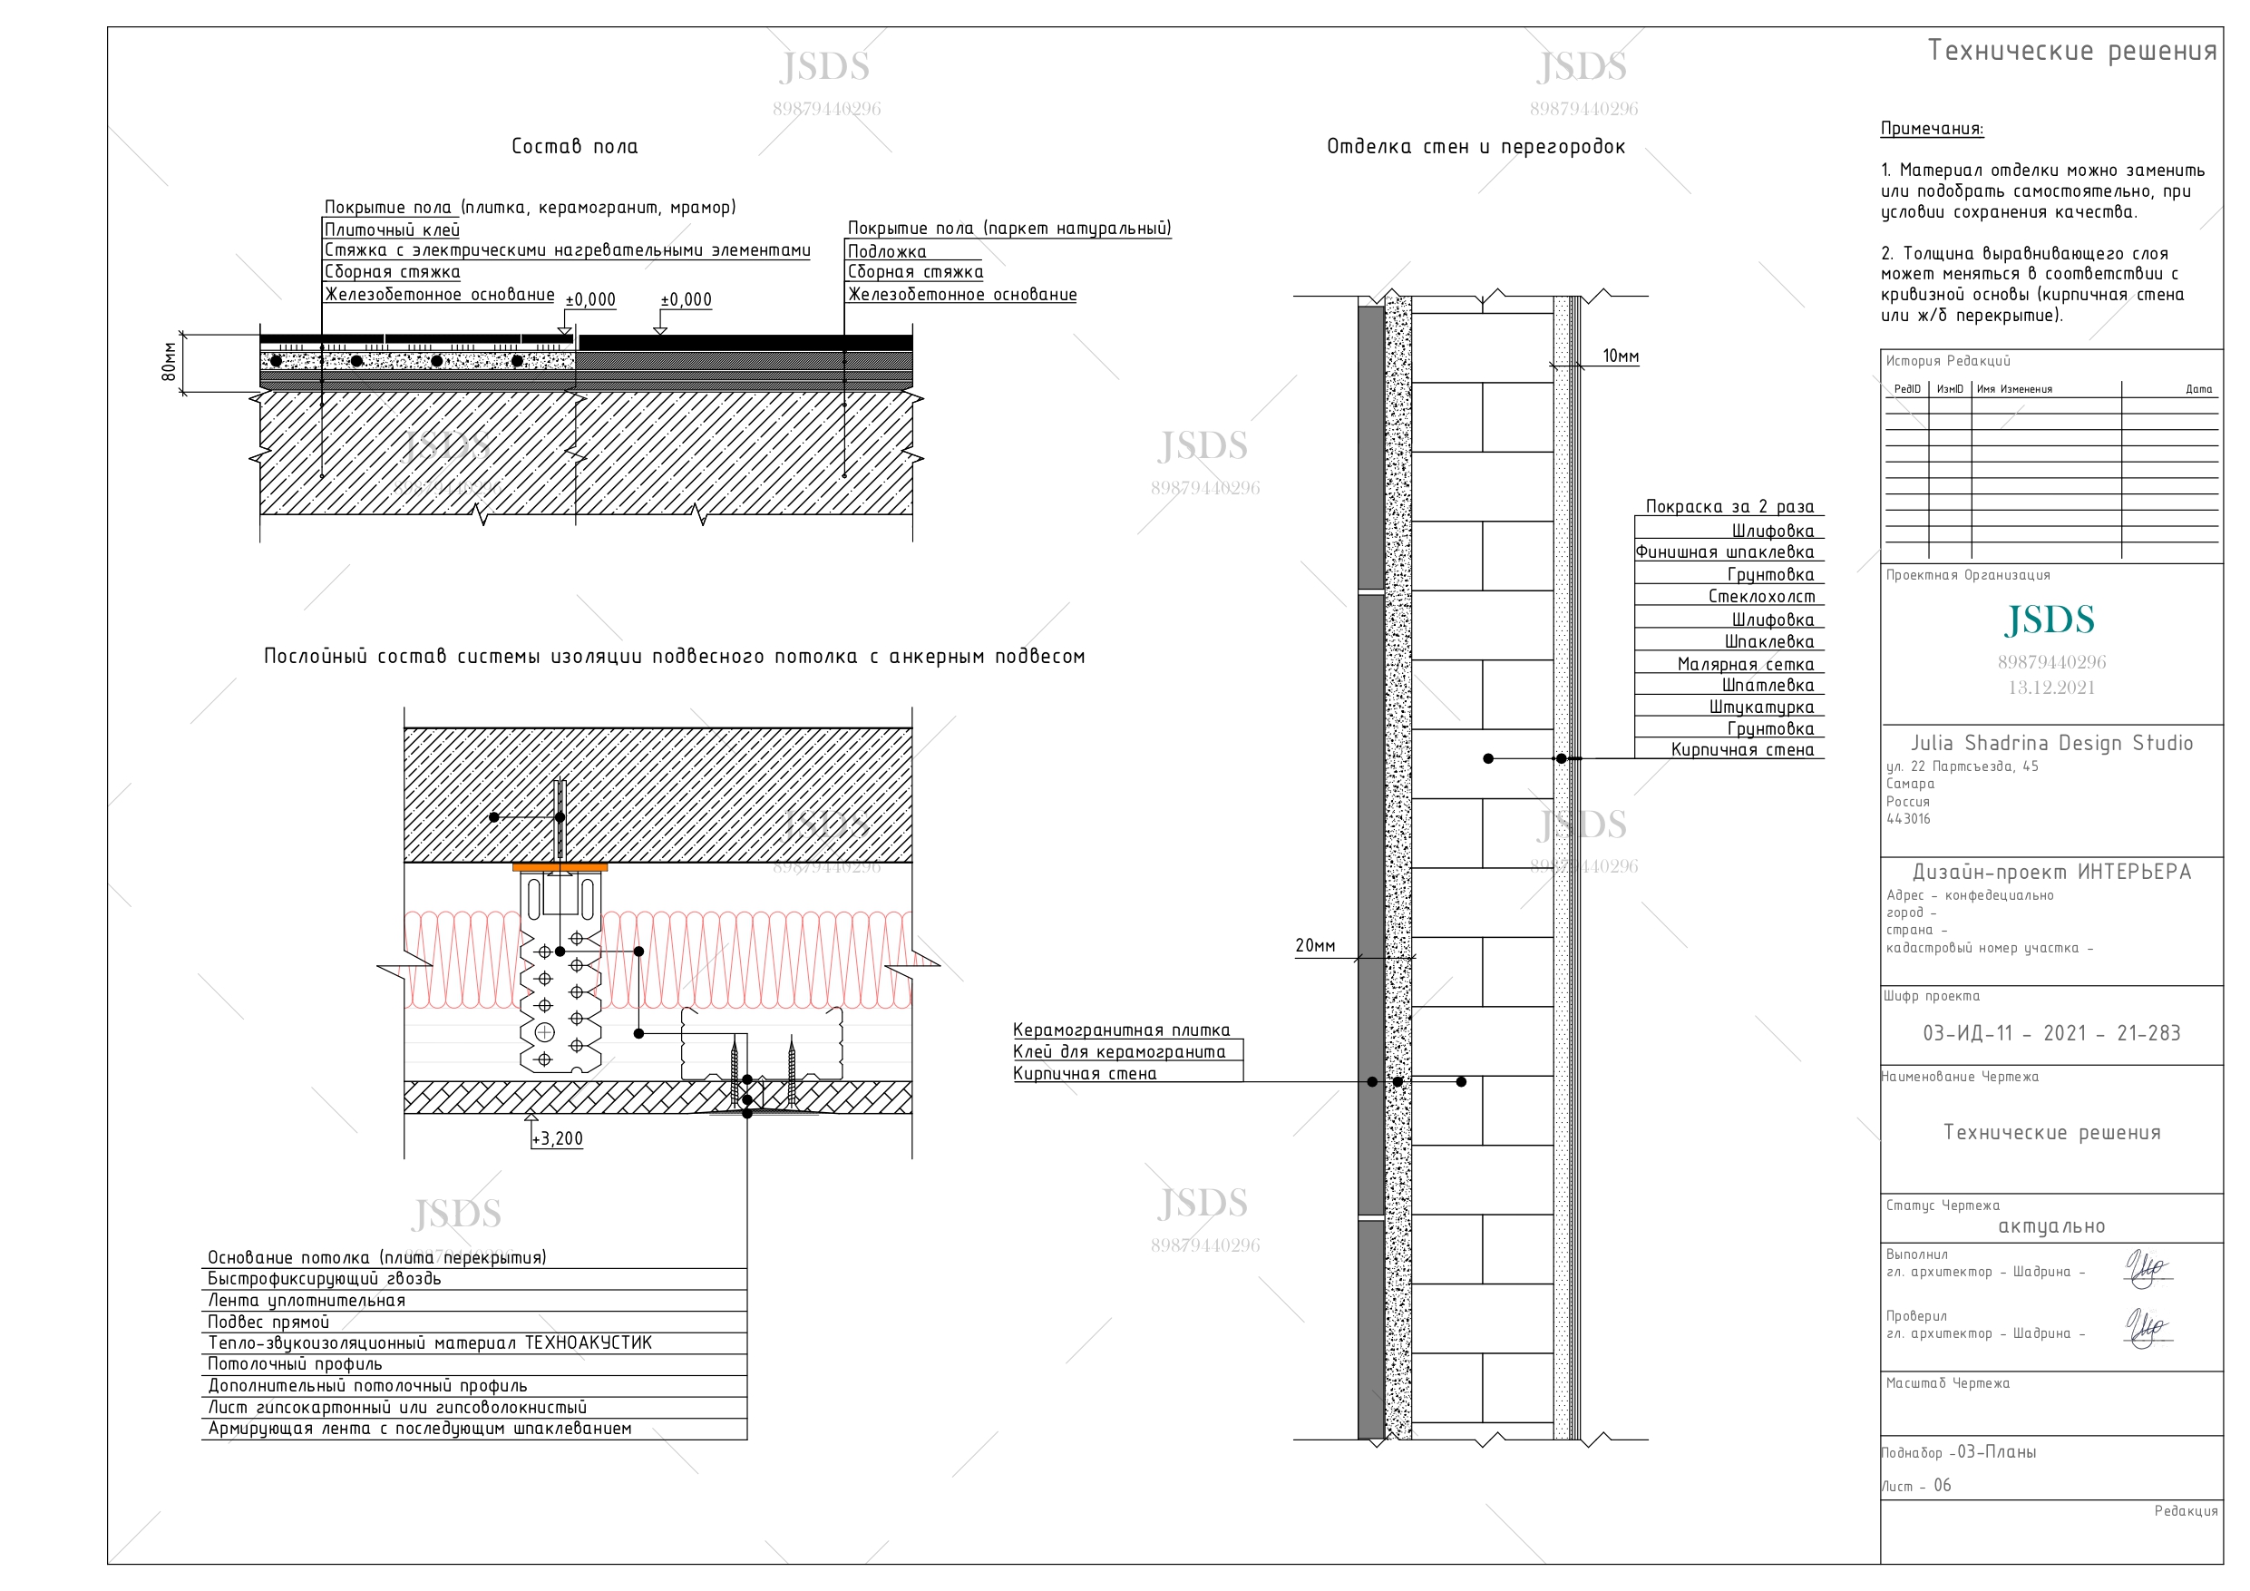Screen dimensions: 2250x1591
Task: Select the Стеклохолст wall layer label
Action: click(x=1761, y=596)
